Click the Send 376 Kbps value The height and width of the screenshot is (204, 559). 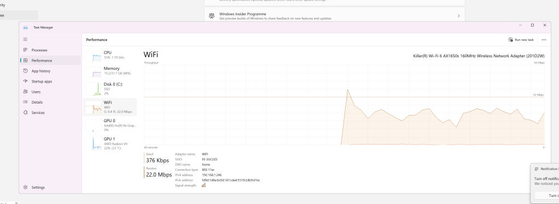click(x=157, y=161)
